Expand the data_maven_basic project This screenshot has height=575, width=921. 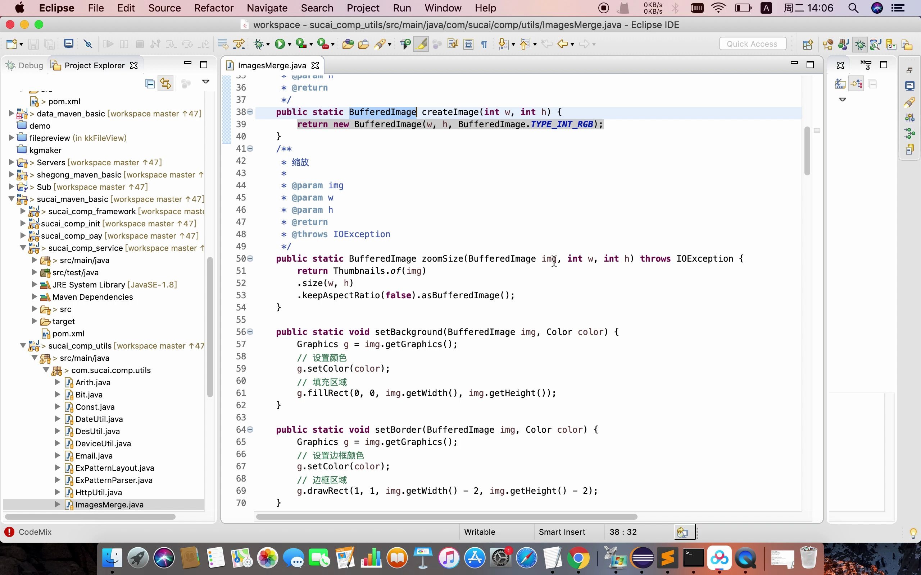point(11,113)
